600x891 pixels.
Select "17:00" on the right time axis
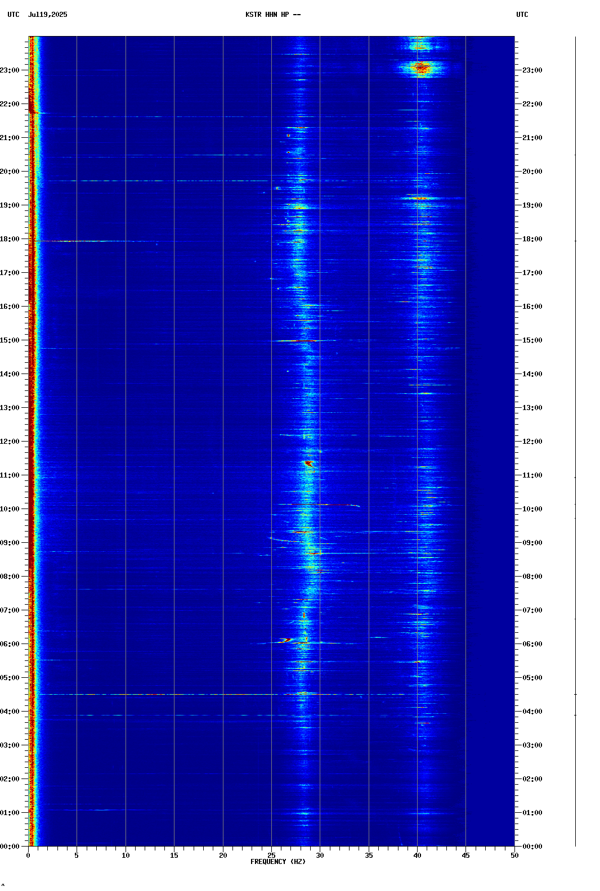(532, 273)
